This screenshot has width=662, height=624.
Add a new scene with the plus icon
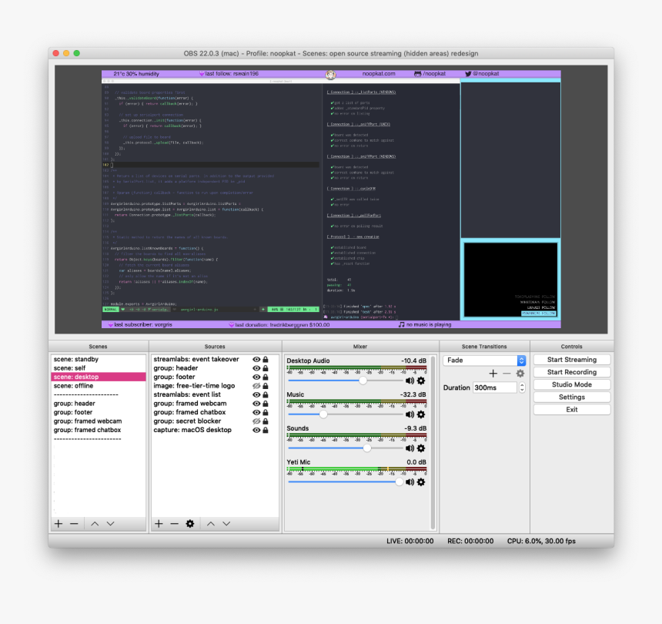coord(58,523)
